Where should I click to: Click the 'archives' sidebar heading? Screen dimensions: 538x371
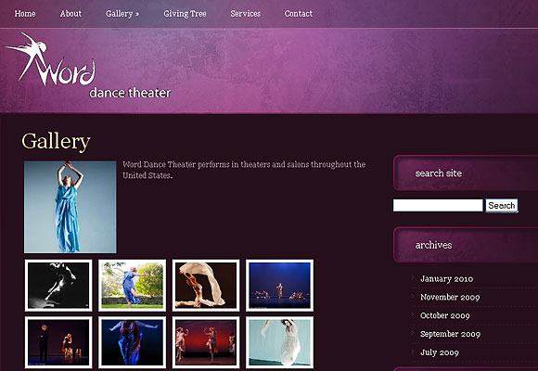[433, 245]
